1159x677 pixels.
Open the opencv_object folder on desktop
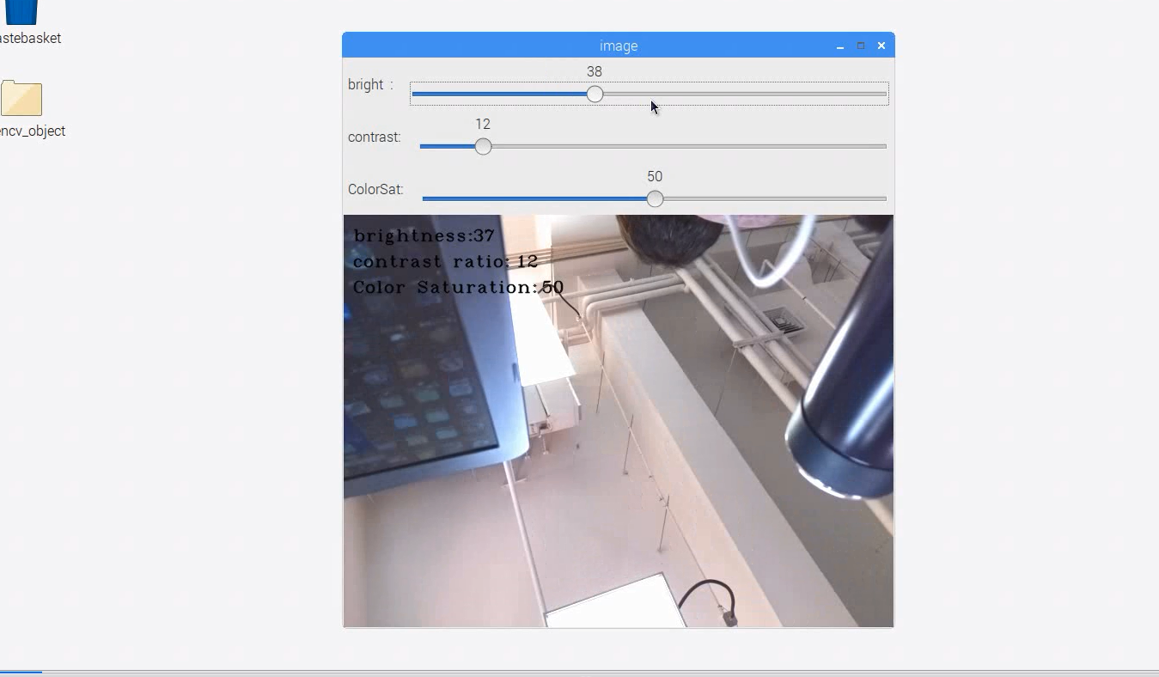[x=21, y=99]
